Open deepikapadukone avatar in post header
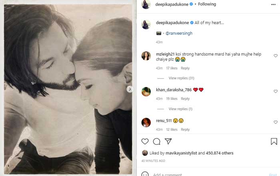The height and width of the screenshot is (176, 280). 146,4
